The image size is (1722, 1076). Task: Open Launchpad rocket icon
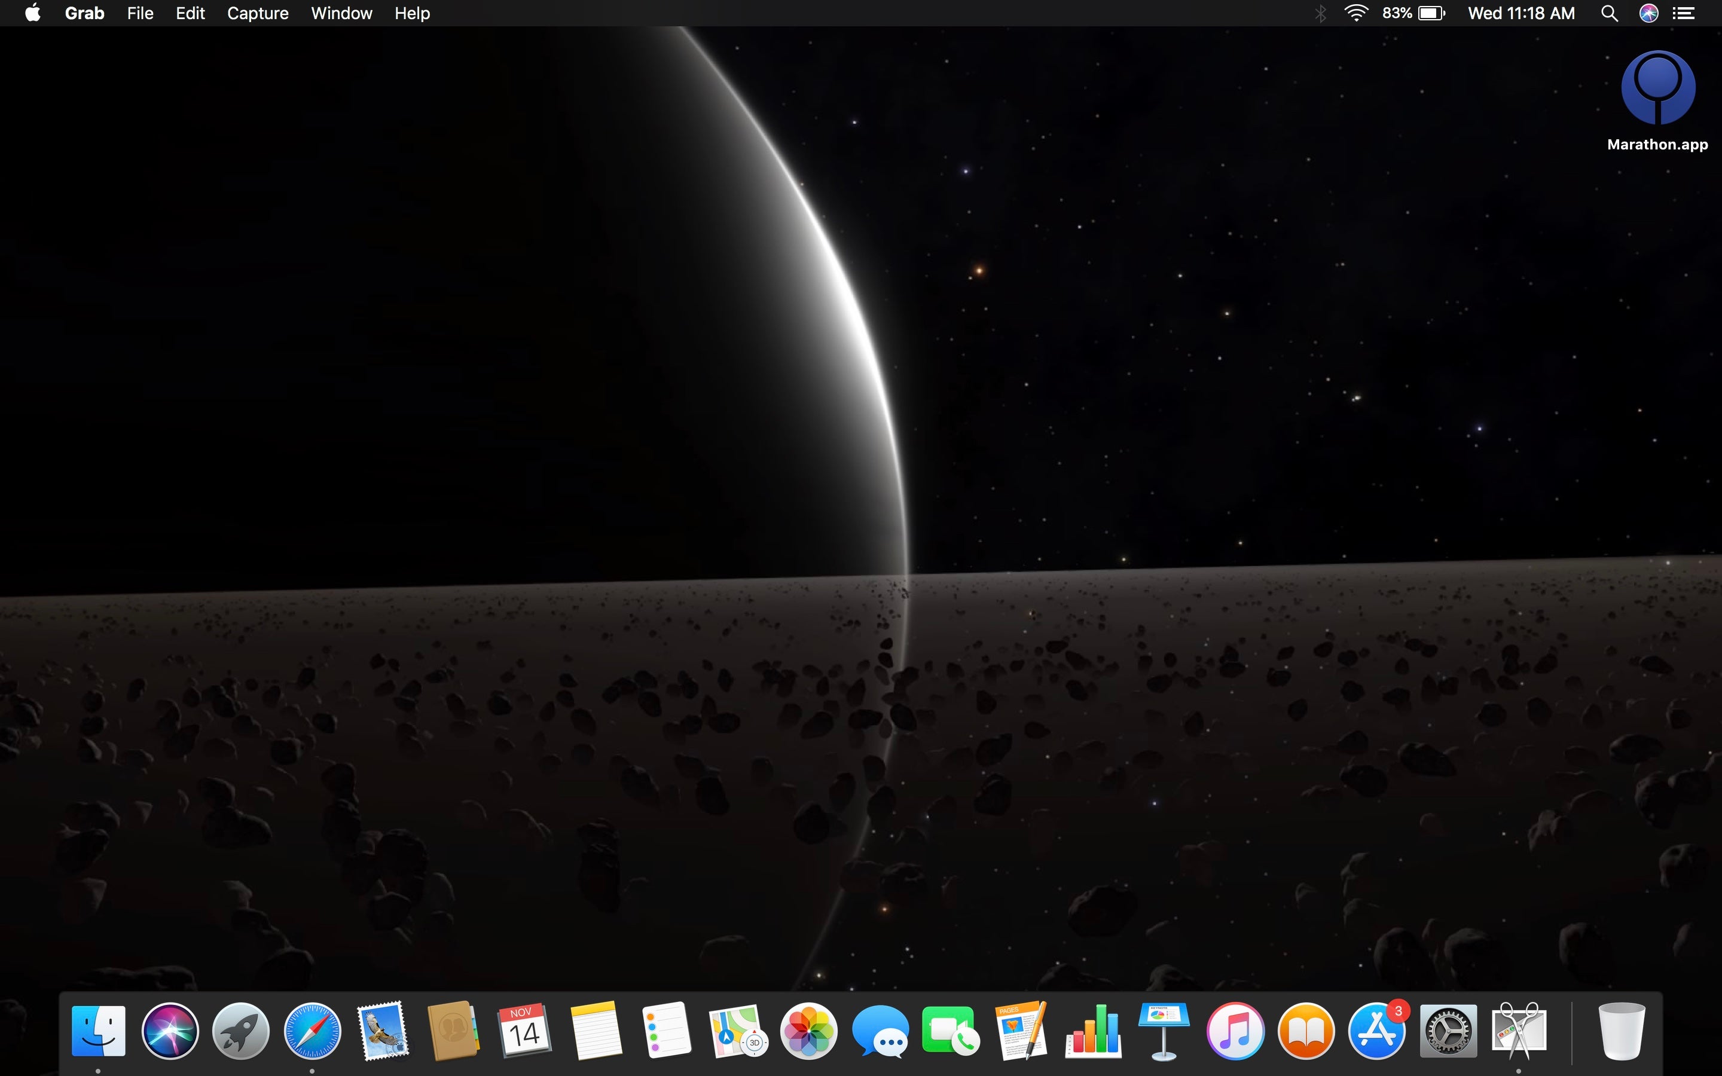(x=240, y=1031)
